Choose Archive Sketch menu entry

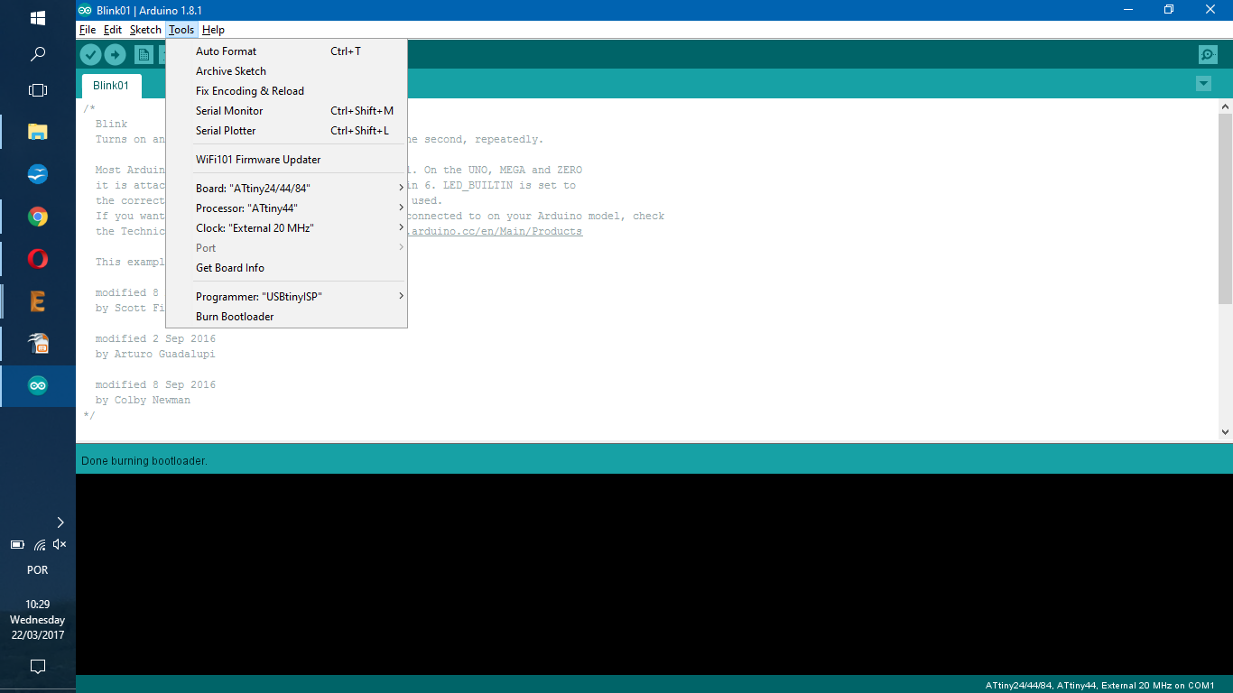286,71
